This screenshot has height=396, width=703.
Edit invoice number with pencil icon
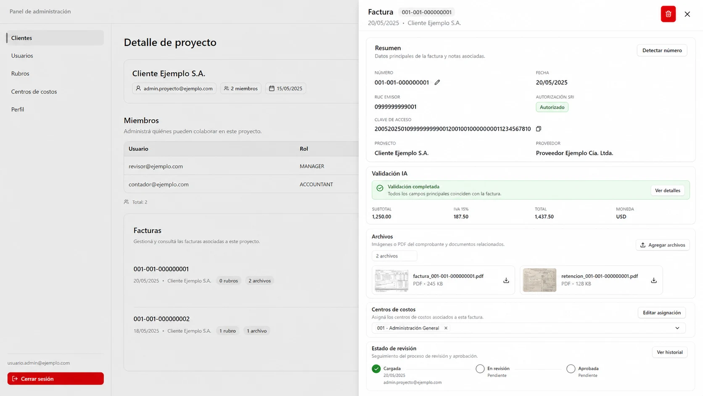[437, 82]
